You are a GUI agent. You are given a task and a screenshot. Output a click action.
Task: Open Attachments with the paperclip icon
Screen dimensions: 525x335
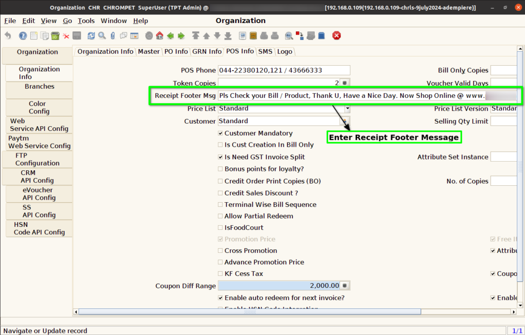point(113,35)
